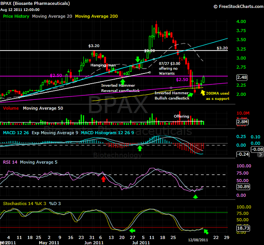Click the 4.00 price axis label
264x245 pixels.
coord(241,22)
